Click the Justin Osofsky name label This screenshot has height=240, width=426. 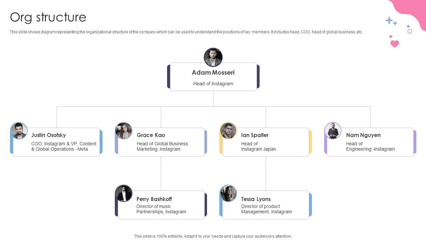pos(49,135)
